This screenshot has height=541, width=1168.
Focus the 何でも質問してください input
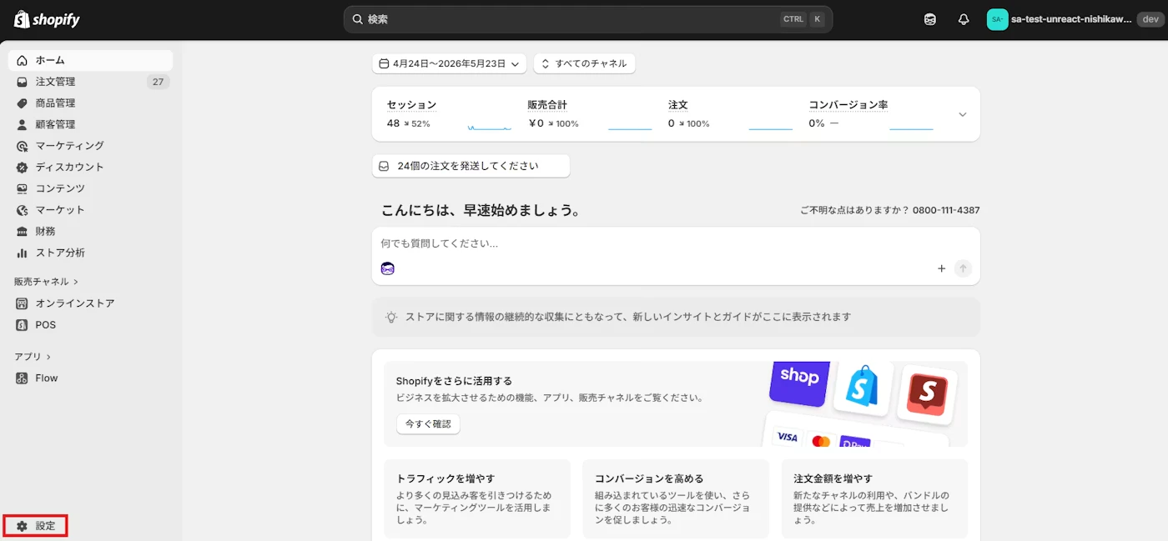tap(676, 244)
